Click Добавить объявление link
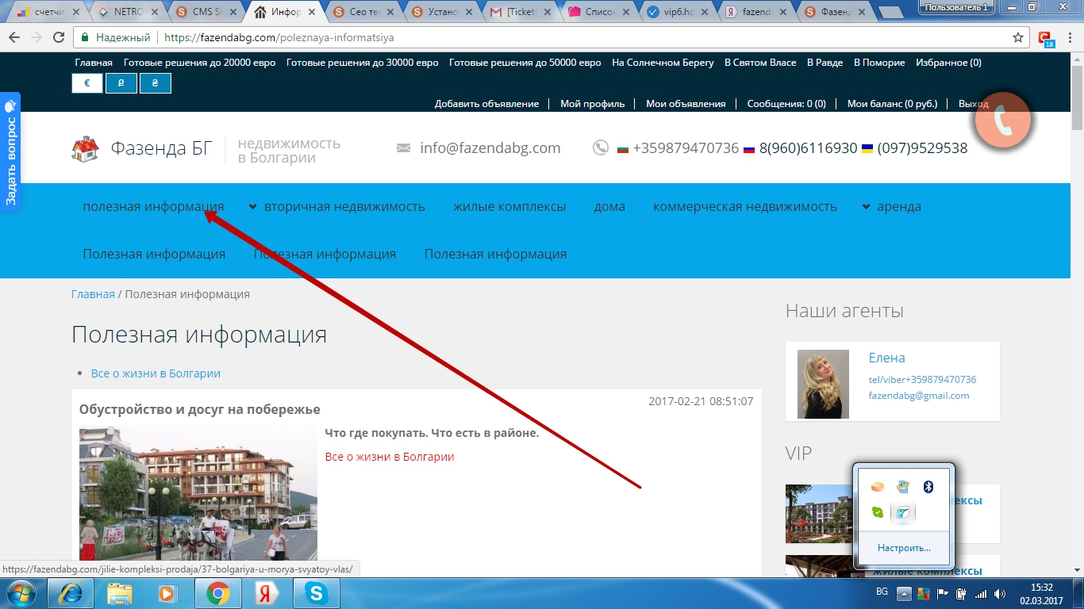This screenshot has height=609, width=1084. pyautogui.click(x=486, y=104)
